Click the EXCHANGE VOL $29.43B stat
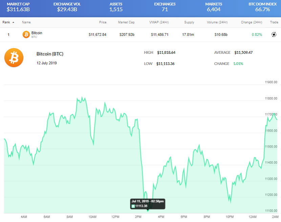This screenshot has height=222, width=281. pyautogui.click(x=67, y=7)
